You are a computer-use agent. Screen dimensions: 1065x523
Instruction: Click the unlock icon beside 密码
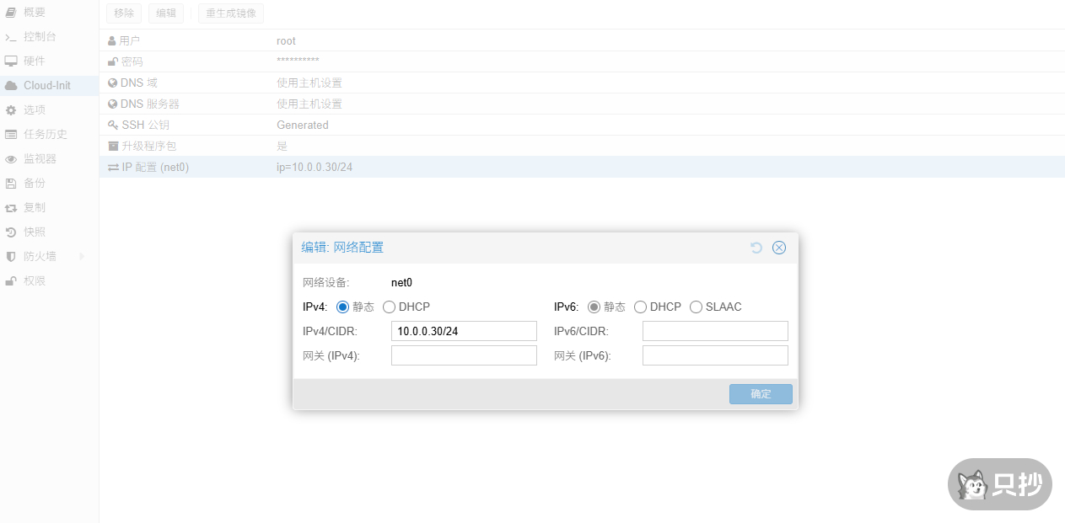pos(113,61)
